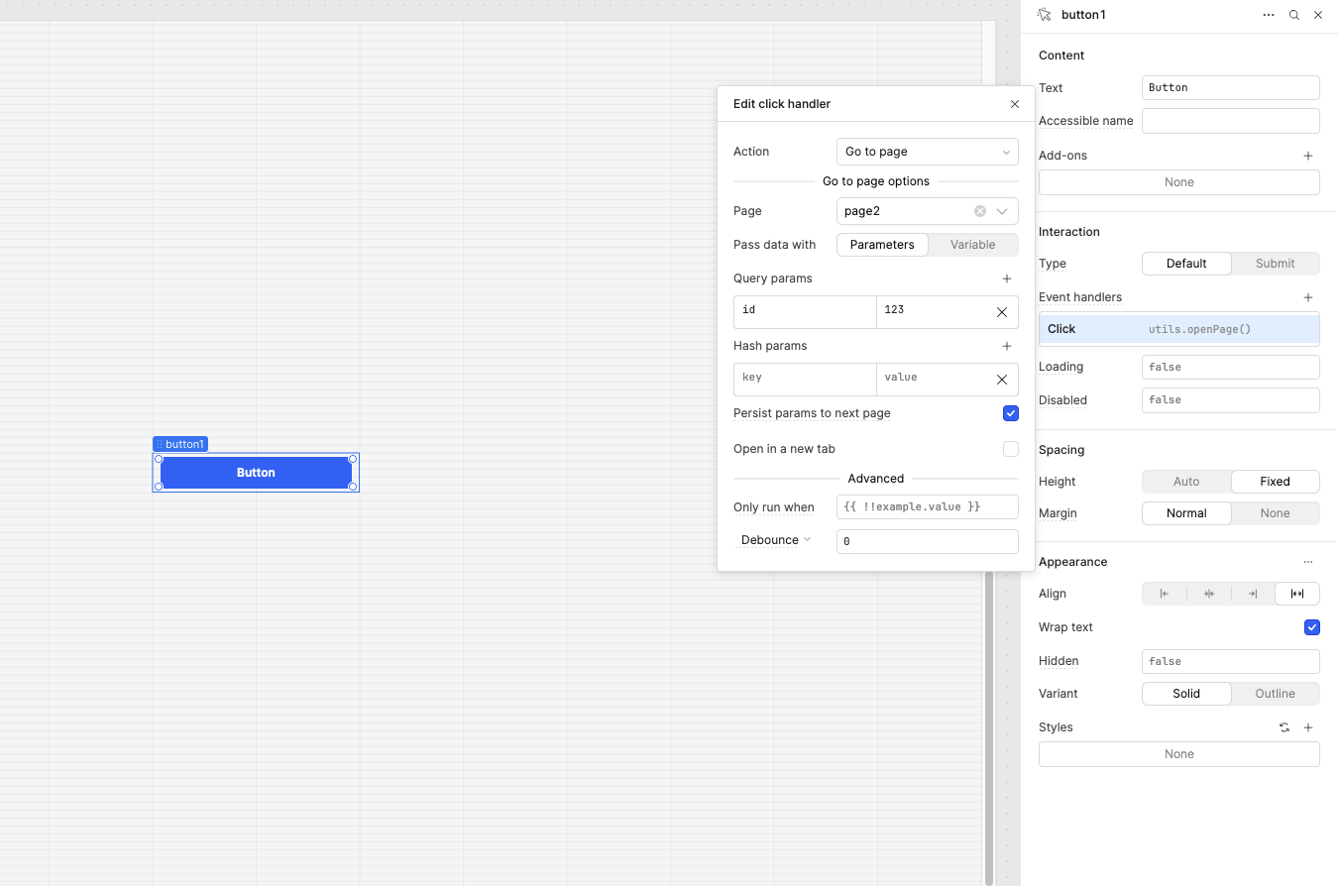Set Margin to None
The width and height of the screenshot is (1338, 886).
[1276, 513]
